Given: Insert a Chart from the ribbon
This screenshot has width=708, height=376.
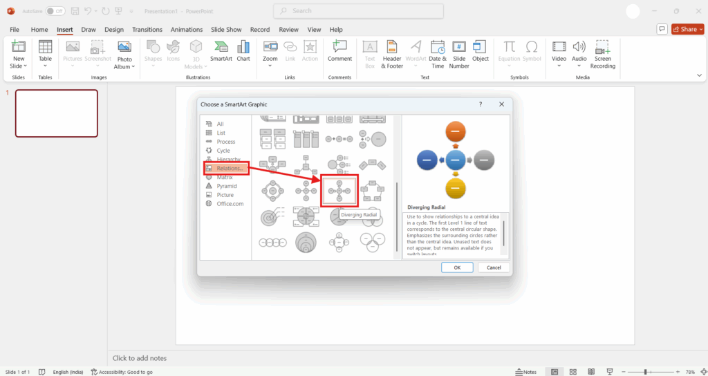Looking at the screenshot, I should pos(243,51).
